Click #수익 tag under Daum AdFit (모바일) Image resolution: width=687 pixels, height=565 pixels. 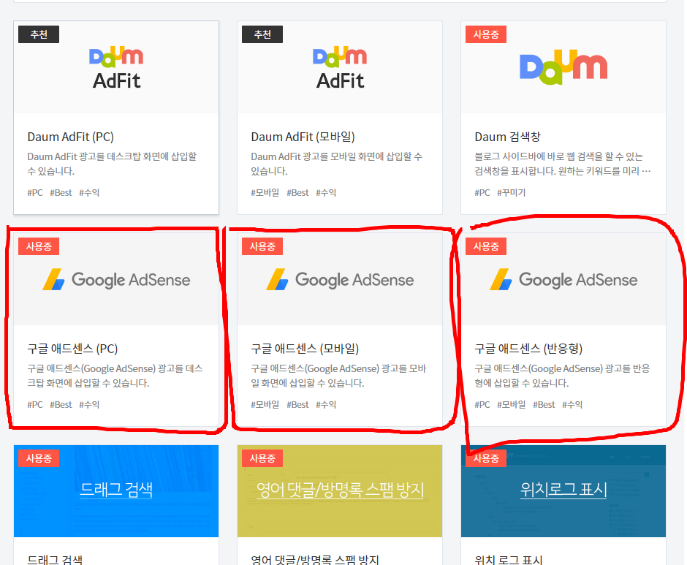(327, 192)
